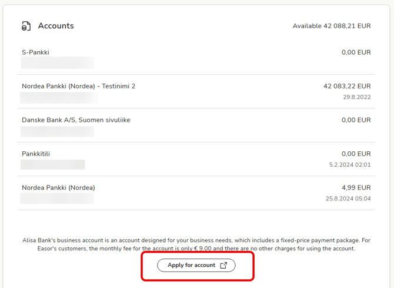
Task: Click the external link icon in Apply for account
Action: point(223,266)
